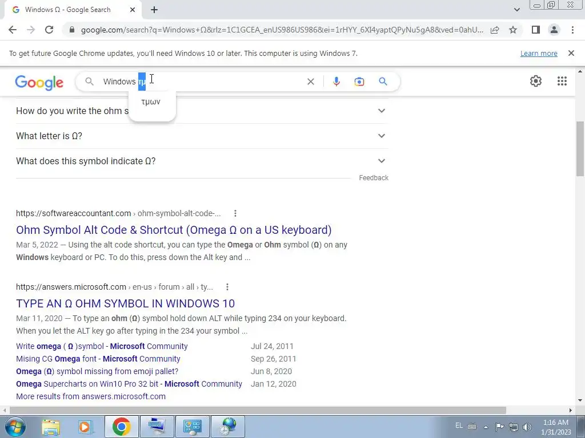Bookmark this tab with the star
The height and width of the screenshot is (438, 585).
coord(513,30)
